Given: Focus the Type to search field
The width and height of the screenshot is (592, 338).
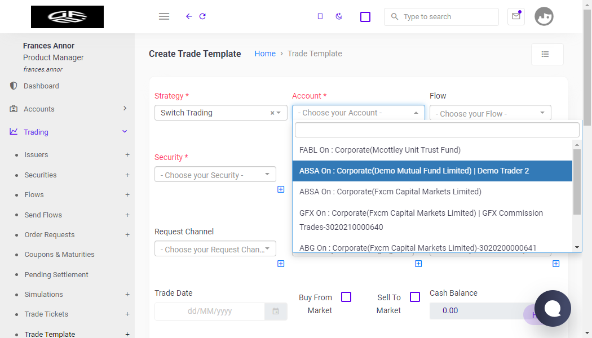Looking at the screenshot, I should coord(441,16).
